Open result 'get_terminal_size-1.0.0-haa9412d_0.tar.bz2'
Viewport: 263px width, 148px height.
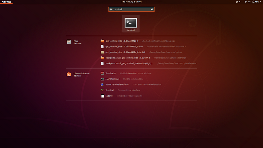pos(125,52)
